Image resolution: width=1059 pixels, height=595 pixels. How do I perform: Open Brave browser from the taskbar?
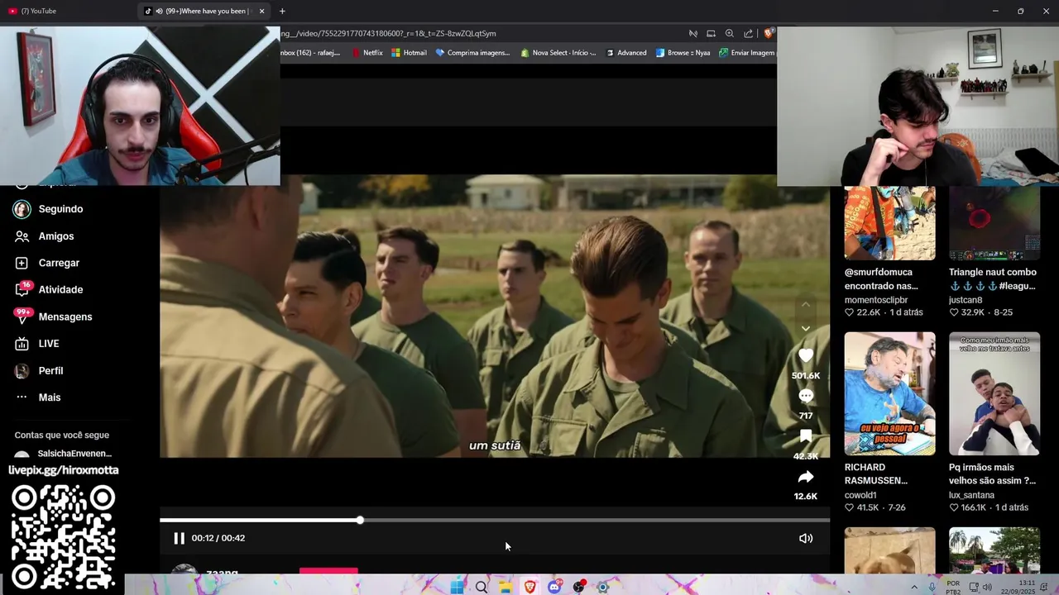point(529,587)
